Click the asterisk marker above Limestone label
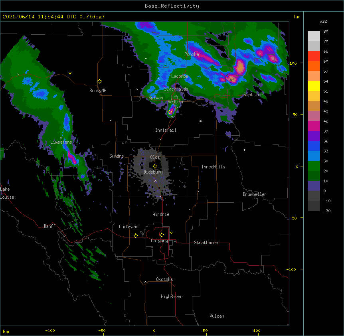The width and height of the screenshot is (344, 336). 61,138
